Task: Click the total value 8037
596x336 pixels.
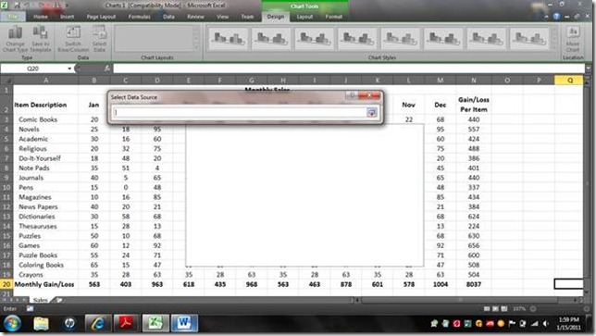Action: [x=474, y=284]
